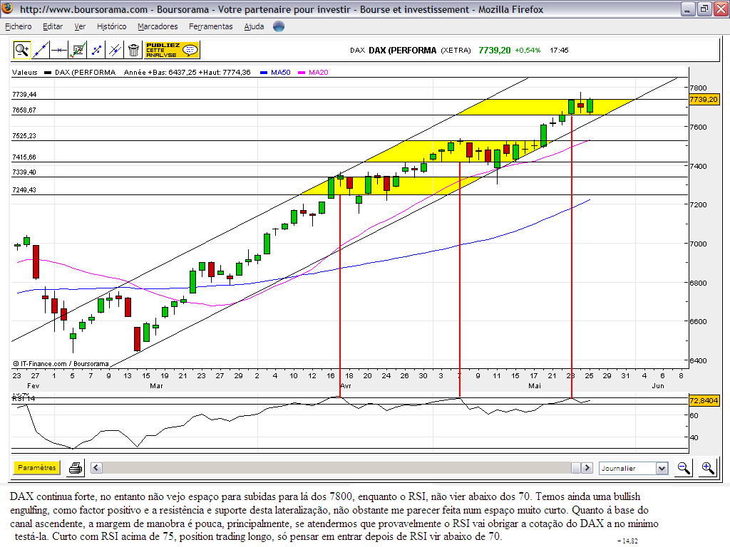Minimize the Firefox window
Viewport: 730px width, 547px height.
pos(687,9)
